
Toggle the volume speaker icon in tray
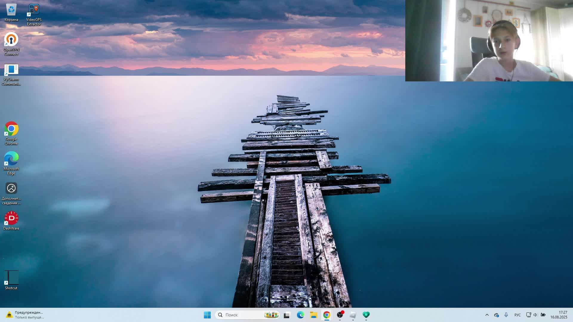tap(535, 315)
